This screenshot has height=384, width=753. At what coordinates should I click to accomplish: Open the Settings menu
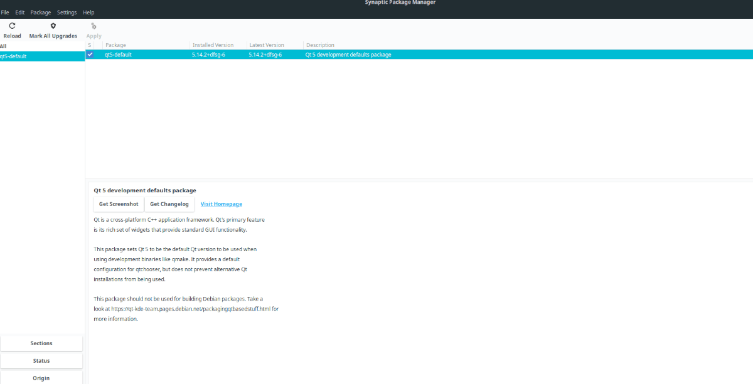click(66, 11)
